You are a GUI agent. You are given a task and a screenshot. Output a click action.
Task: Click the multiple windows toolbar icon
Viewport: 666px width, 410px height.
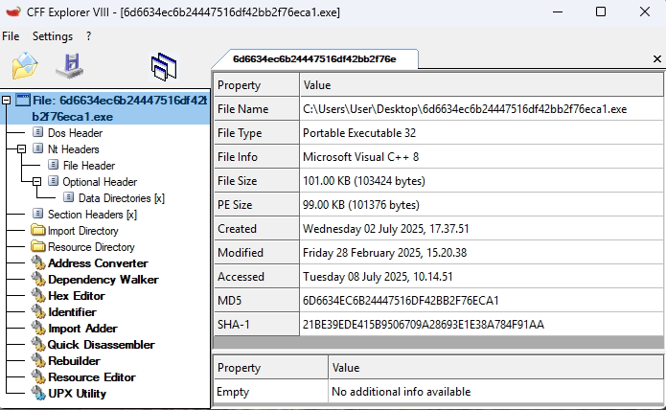tap(164, 67)
